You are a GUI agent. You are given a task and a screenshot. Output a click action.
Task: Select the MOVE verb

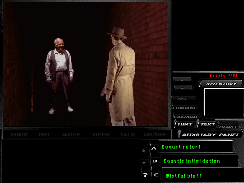(x=71, y=135)
